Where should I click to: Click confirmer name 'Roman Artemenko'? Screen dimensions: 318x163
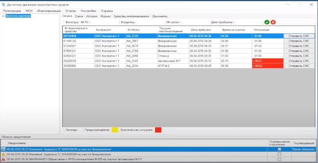(304, 149)
